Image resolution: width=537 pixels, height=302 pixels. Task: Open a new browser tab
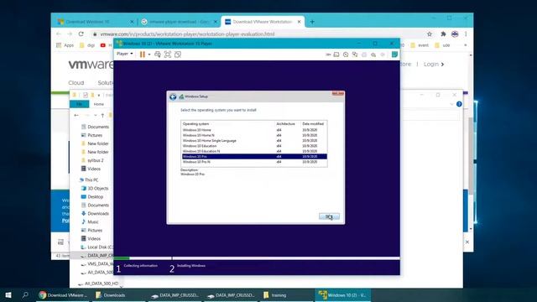(312, 22)
